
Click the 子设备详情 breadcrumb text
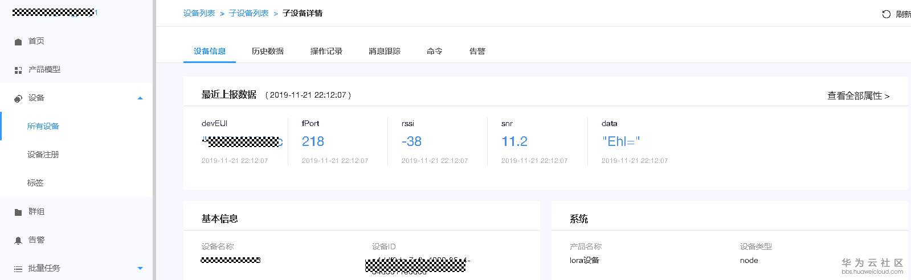pos(303,13)
